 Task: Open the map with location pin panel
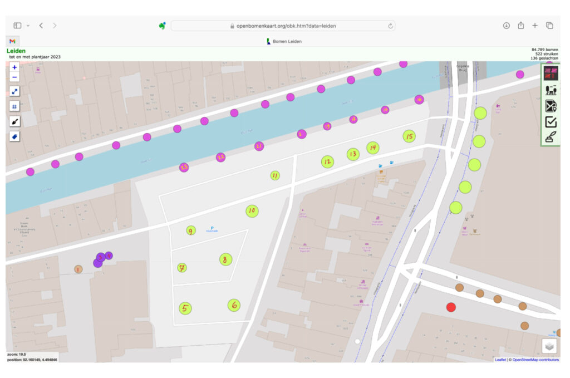click(551, 106)
